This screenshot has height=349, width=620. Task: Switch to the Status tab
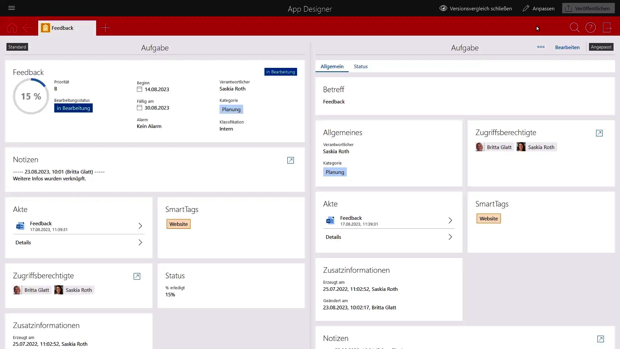pyautogui.click(x=360, y=66)
